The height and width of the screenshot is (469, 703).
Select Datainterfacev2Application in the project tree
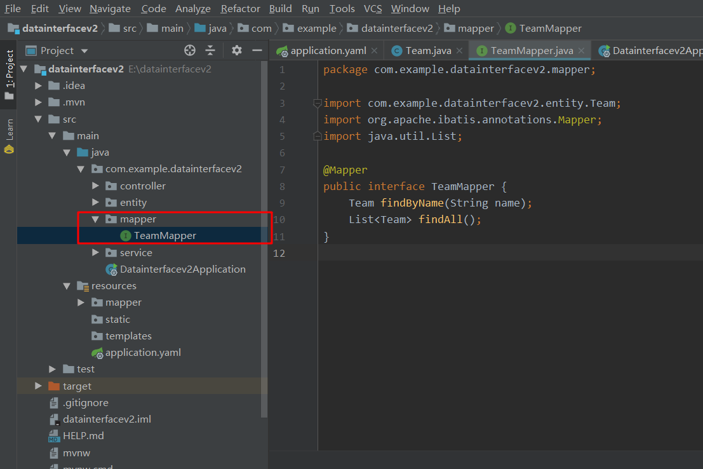tap(182, 269)
